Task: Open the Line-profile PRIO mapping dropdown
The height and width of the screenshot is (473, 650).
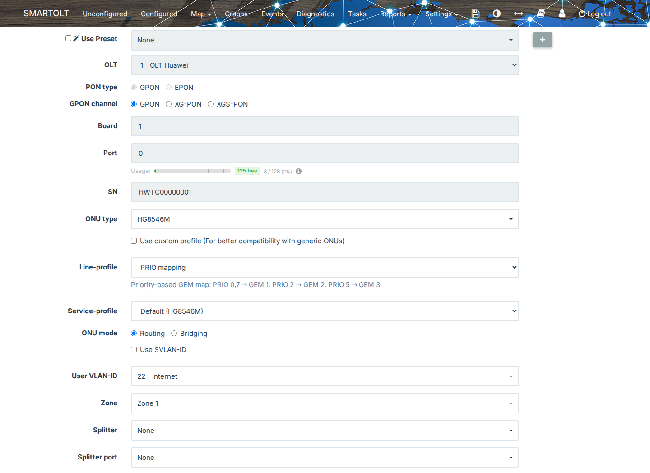Action: pyautogui.click(x=325, y=267)
